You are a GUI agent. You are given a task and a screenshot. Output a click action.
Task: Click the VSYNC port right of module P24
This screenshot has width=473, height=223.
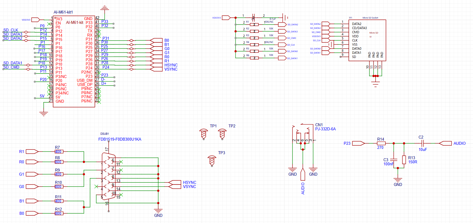point(156,69)
